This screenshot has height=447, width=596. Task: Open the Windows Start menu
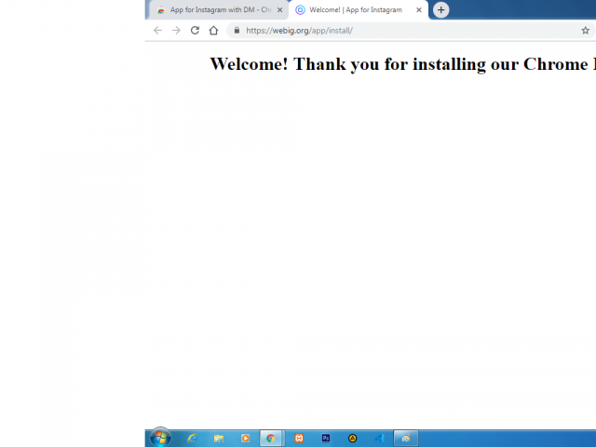coord(160,438)
